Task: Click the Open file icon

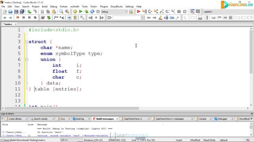Action: (x=10, y=11)
